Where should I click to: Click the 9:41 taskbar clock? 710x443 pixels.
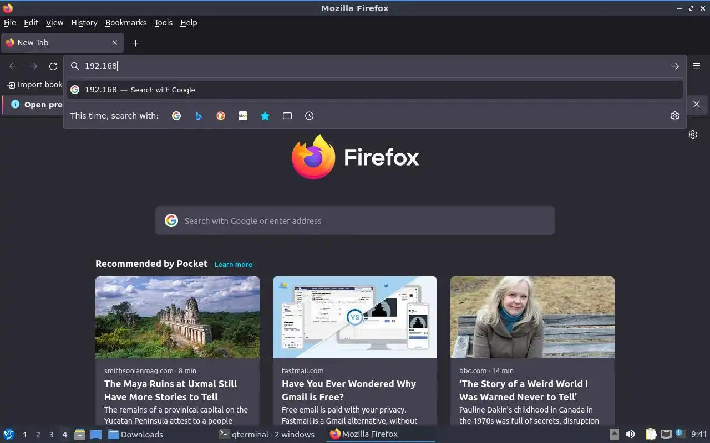pyautogui.click(x=699, y=434)
